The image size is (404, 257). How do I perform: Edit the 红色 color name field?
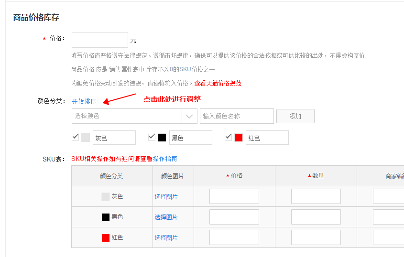[x=267, y=138]
